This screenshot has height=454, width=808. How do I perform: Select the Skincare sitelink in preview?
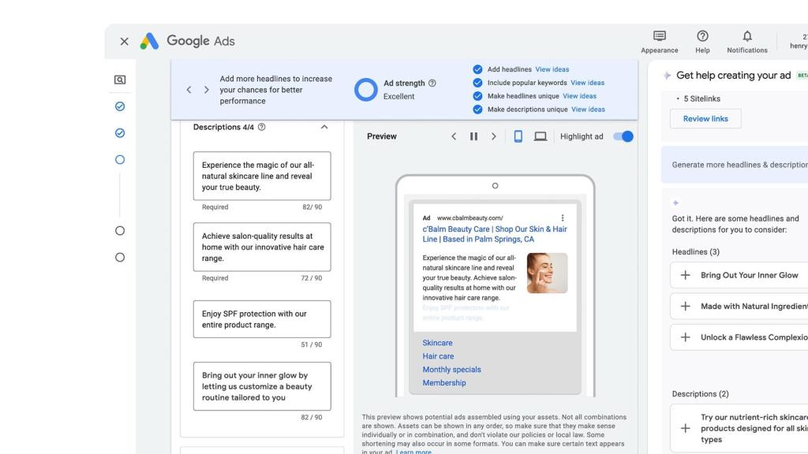pos(437,343)
